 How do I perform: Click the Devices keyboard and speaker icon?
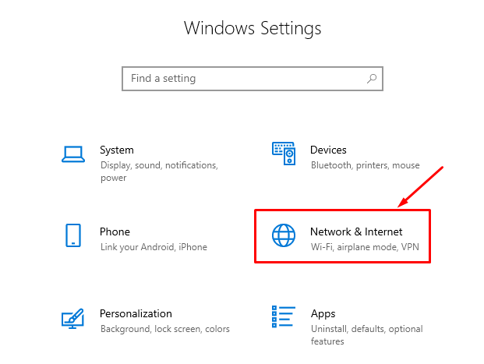(x=283, y=154)
